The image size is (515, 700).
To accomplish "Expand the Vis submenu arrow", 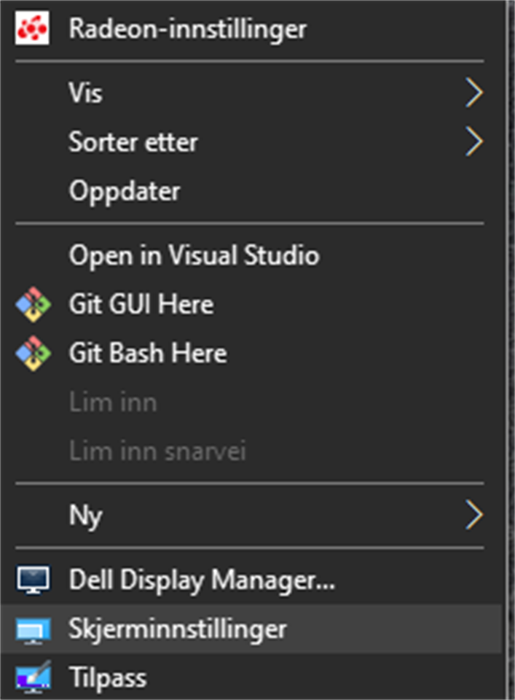I will click(474, 93).
